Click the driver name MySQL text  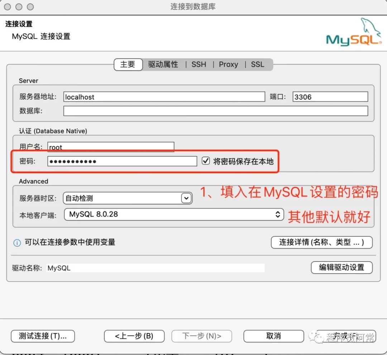(x=59, y=268)
